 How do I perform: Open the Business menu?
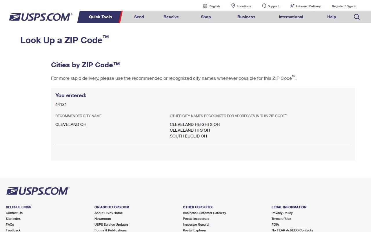click(x=246, y=17)
